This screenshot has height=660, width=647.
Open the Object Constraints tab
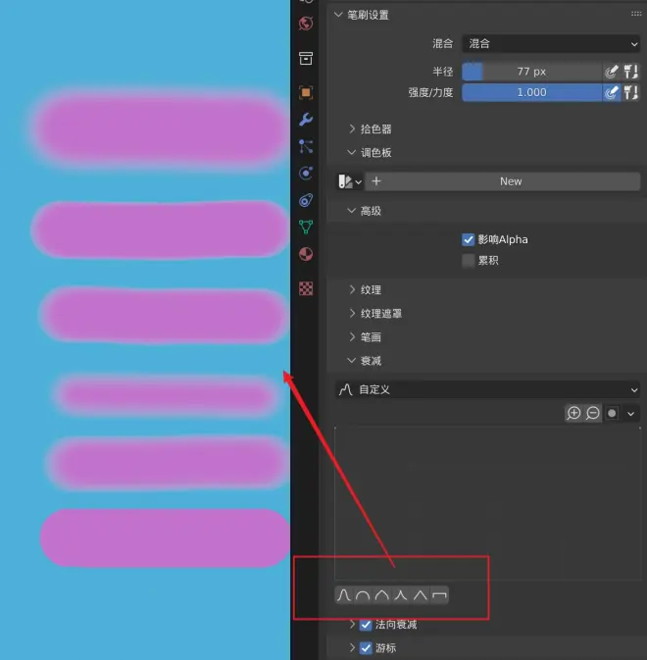[306, 200]
